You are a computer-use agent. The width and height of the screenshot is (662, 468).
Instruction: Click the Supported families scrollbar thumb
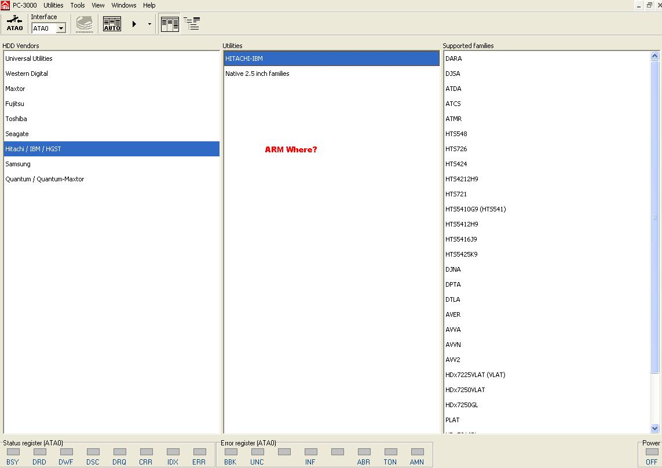tap(655, 217)
